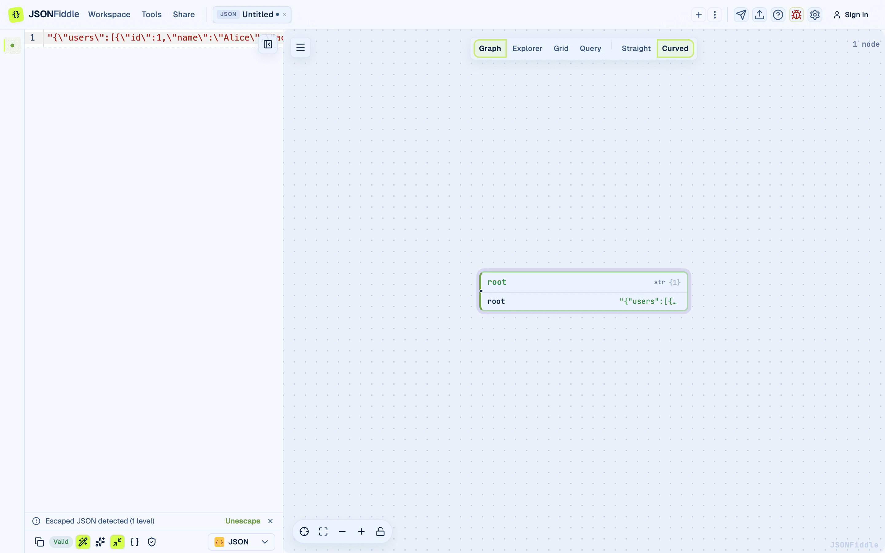The image size is (885, 553).
Task: Open the Tools menu
Action: [x=151, y=15]
